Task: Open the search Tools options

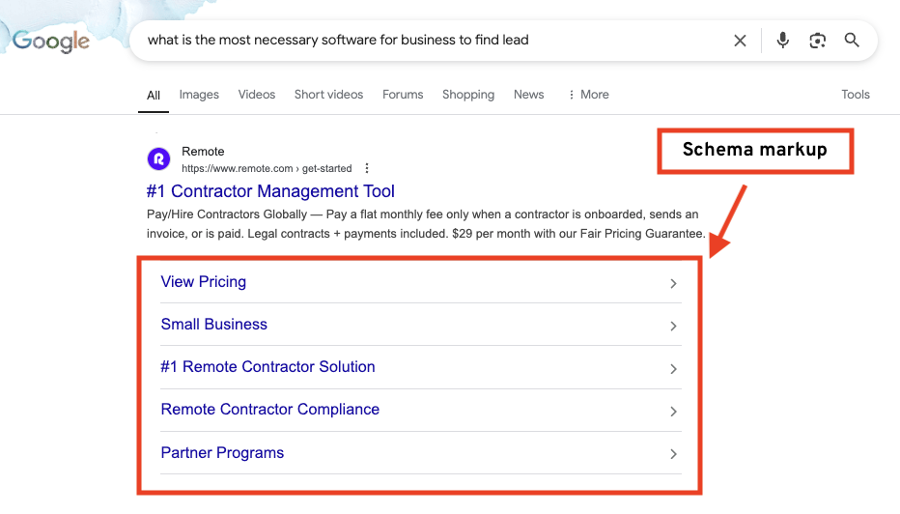Action: click(x=856, y=95)
